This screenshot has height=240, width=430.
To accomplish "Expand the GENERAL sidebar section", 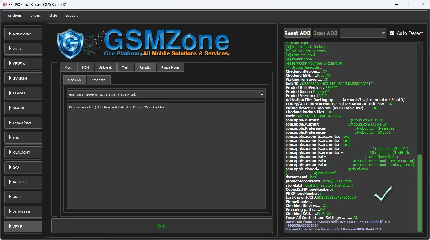I will 24,64.
